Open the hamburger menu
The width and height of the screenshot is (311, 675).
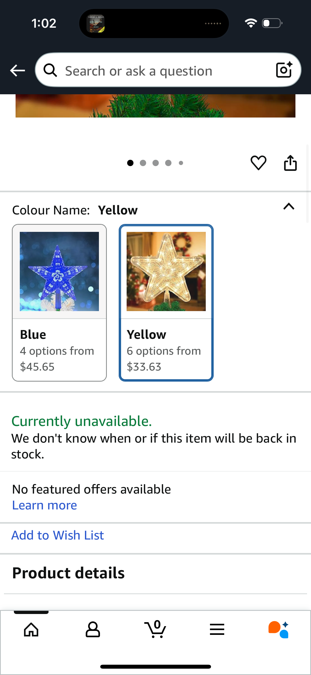[217, 630]
